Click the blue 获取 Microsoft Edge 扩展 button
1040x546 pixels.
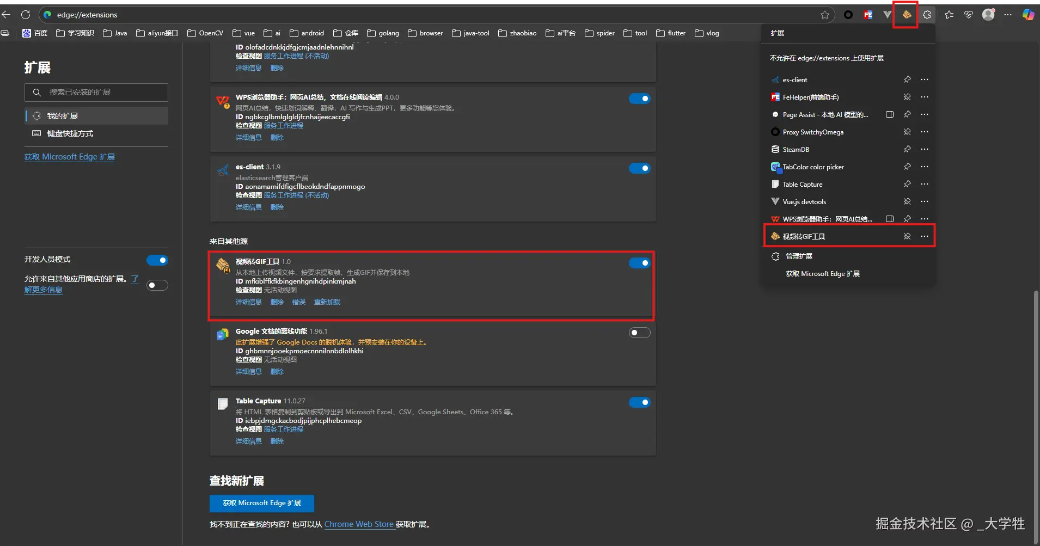click(262, 503)
